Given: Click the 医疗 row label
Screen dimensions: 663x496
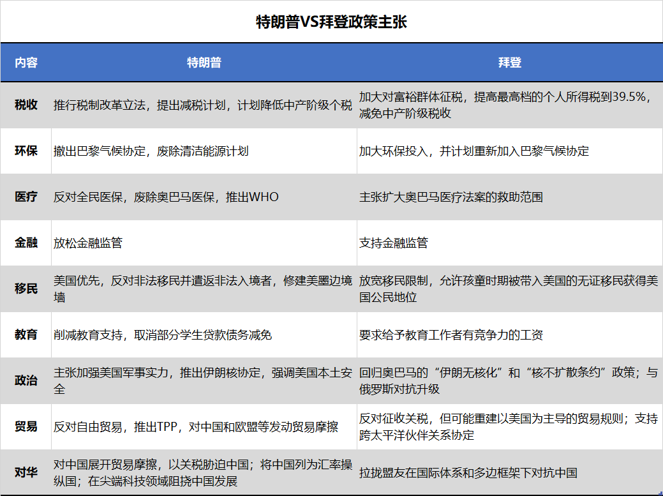Looking at the screenshot, I should tap(26, 197).
